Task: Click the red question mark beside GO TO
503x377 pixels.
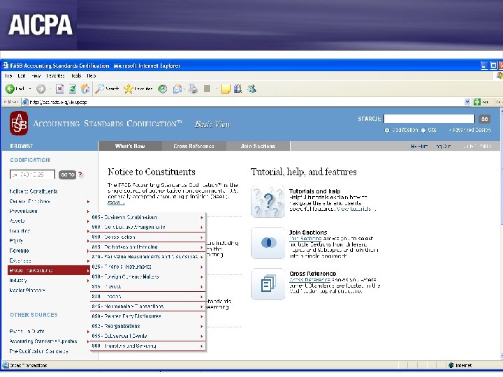Action: pos(80,175)
